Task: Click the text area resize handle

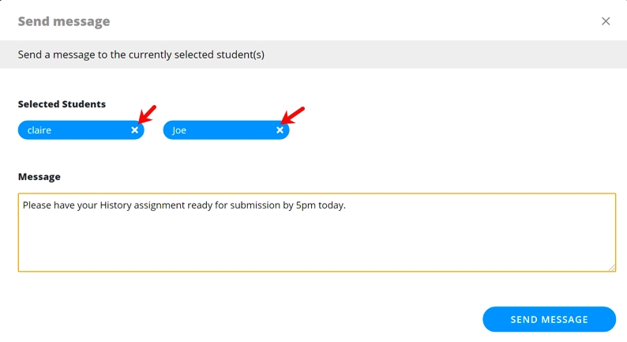Action: pyautogui.click(x=611, y=268)
